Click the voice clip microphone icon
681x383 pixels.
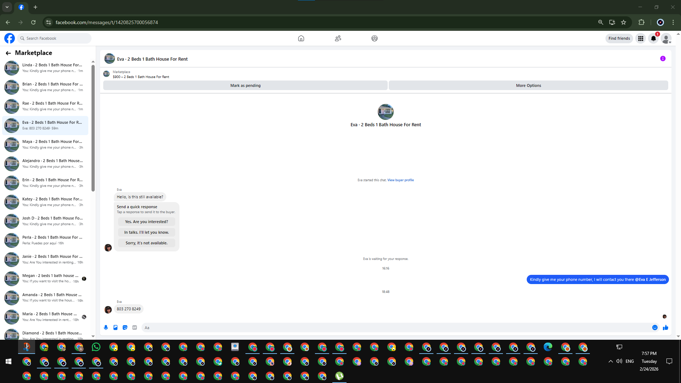point(106,328)
